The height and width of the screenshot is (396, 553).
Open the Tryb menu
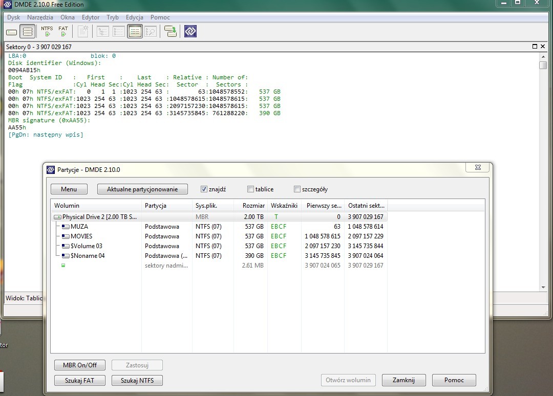(x=113, y=17)
